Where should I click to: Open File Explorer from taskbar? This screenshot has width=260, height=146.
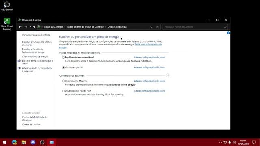click(24, 142)
